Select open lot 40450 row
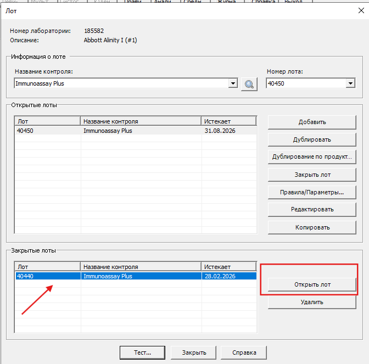This screenshot has height=364, width=369. coord(135,131)
